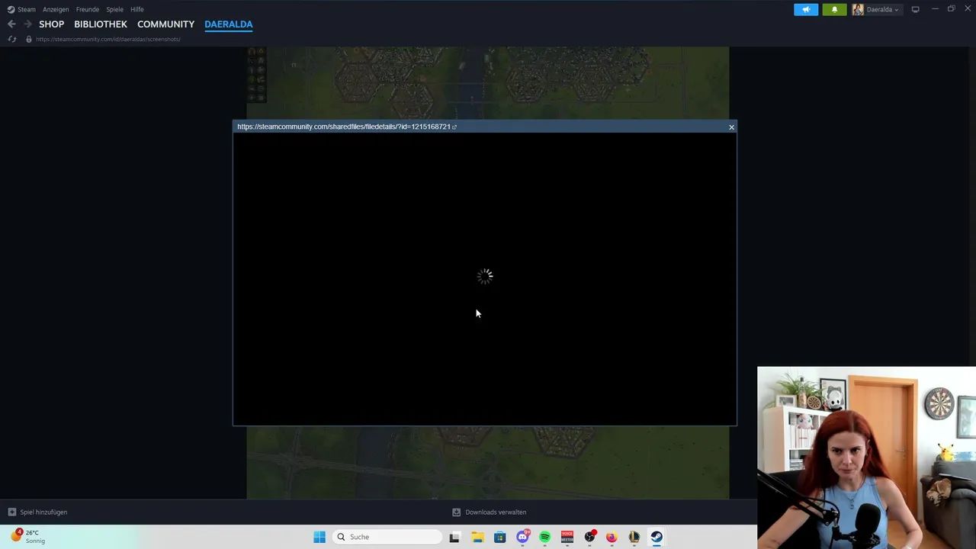This screenshot has height=549, width=976.
Task: Open the blue announcements megaphone button
Action: pos(806,9)
